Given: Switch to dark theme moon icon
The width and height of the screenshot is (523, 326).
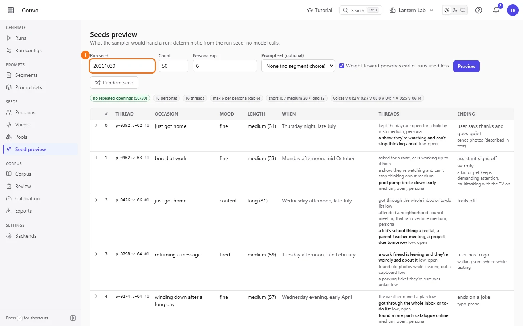Looking at the screenshot, I should pos(455,10).
